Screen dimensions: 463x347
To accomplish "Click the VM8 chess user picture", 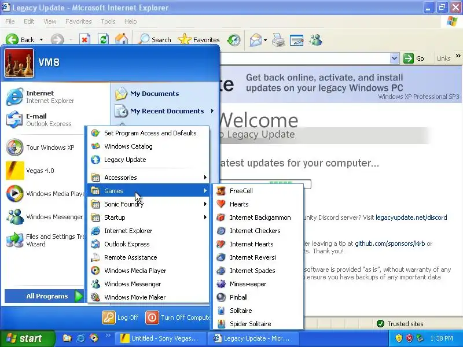I will [x=19, y=63].
